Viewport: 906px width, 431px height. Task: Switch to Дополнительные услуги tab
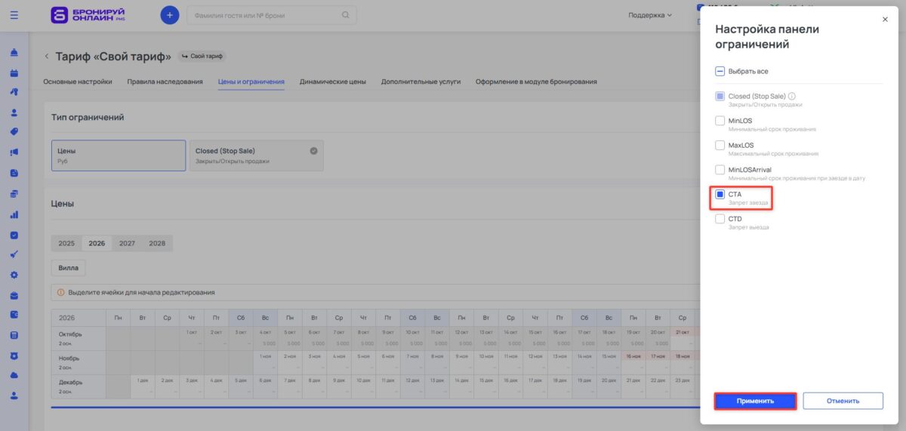click(x=421, y=82)
